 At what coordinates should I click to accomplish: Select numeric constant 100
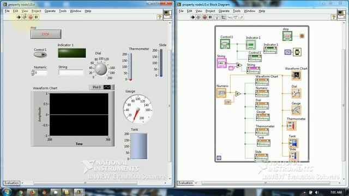coord(227,102)
